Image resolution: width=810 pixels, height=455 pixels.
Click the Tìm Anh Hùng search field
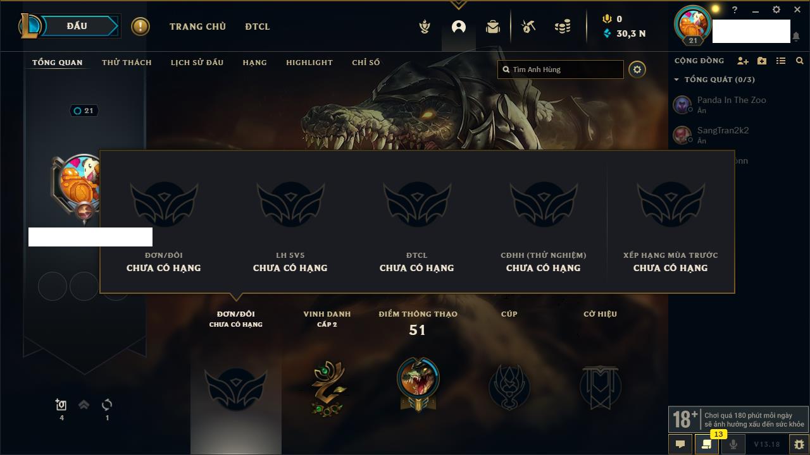pyautogui.click(x=561, y=70)
